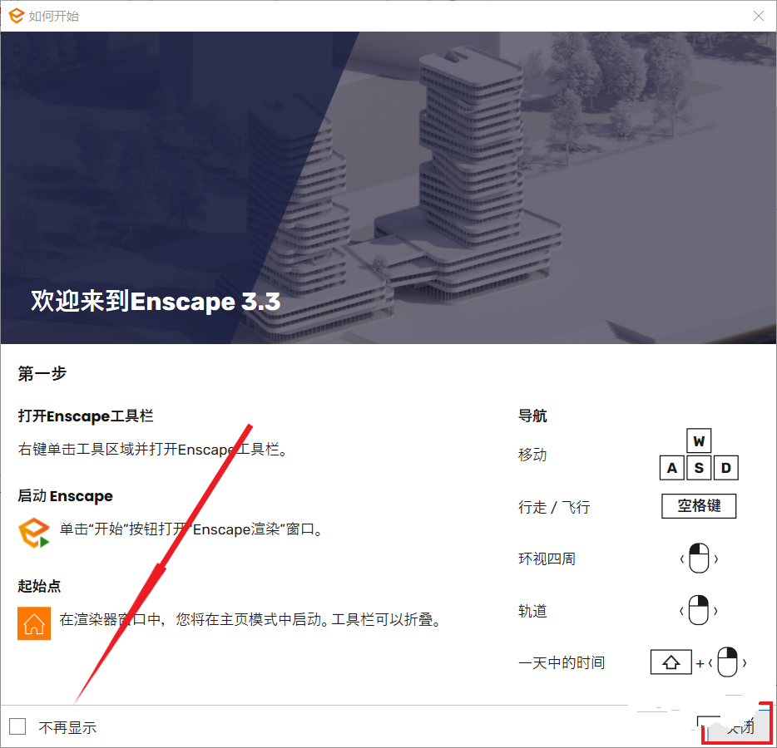Enable the 不再显示 checkbox
Image resolution: width=777 pixels, height=748 pixels.
coord(17,726)
